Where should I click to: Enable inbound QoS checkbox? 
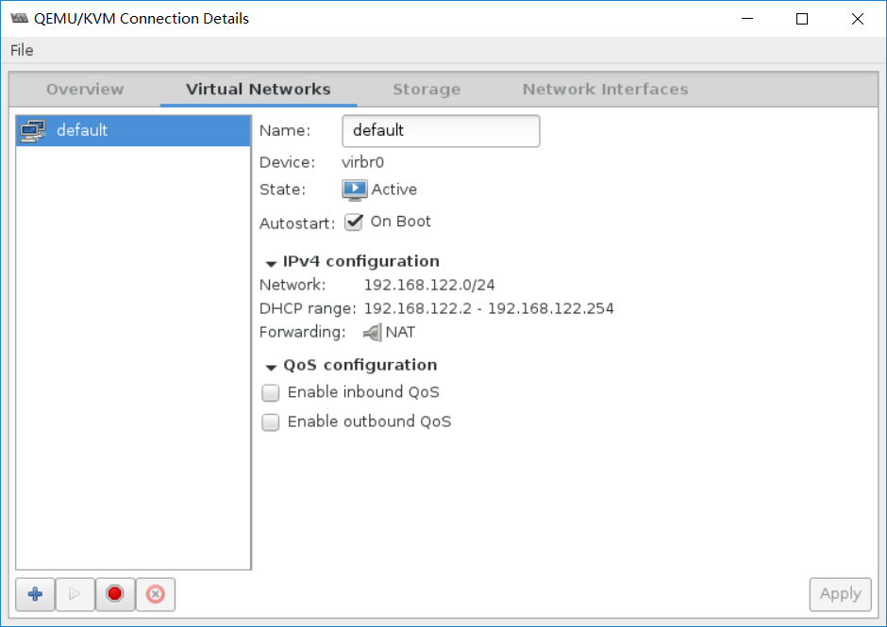(271, 392)
